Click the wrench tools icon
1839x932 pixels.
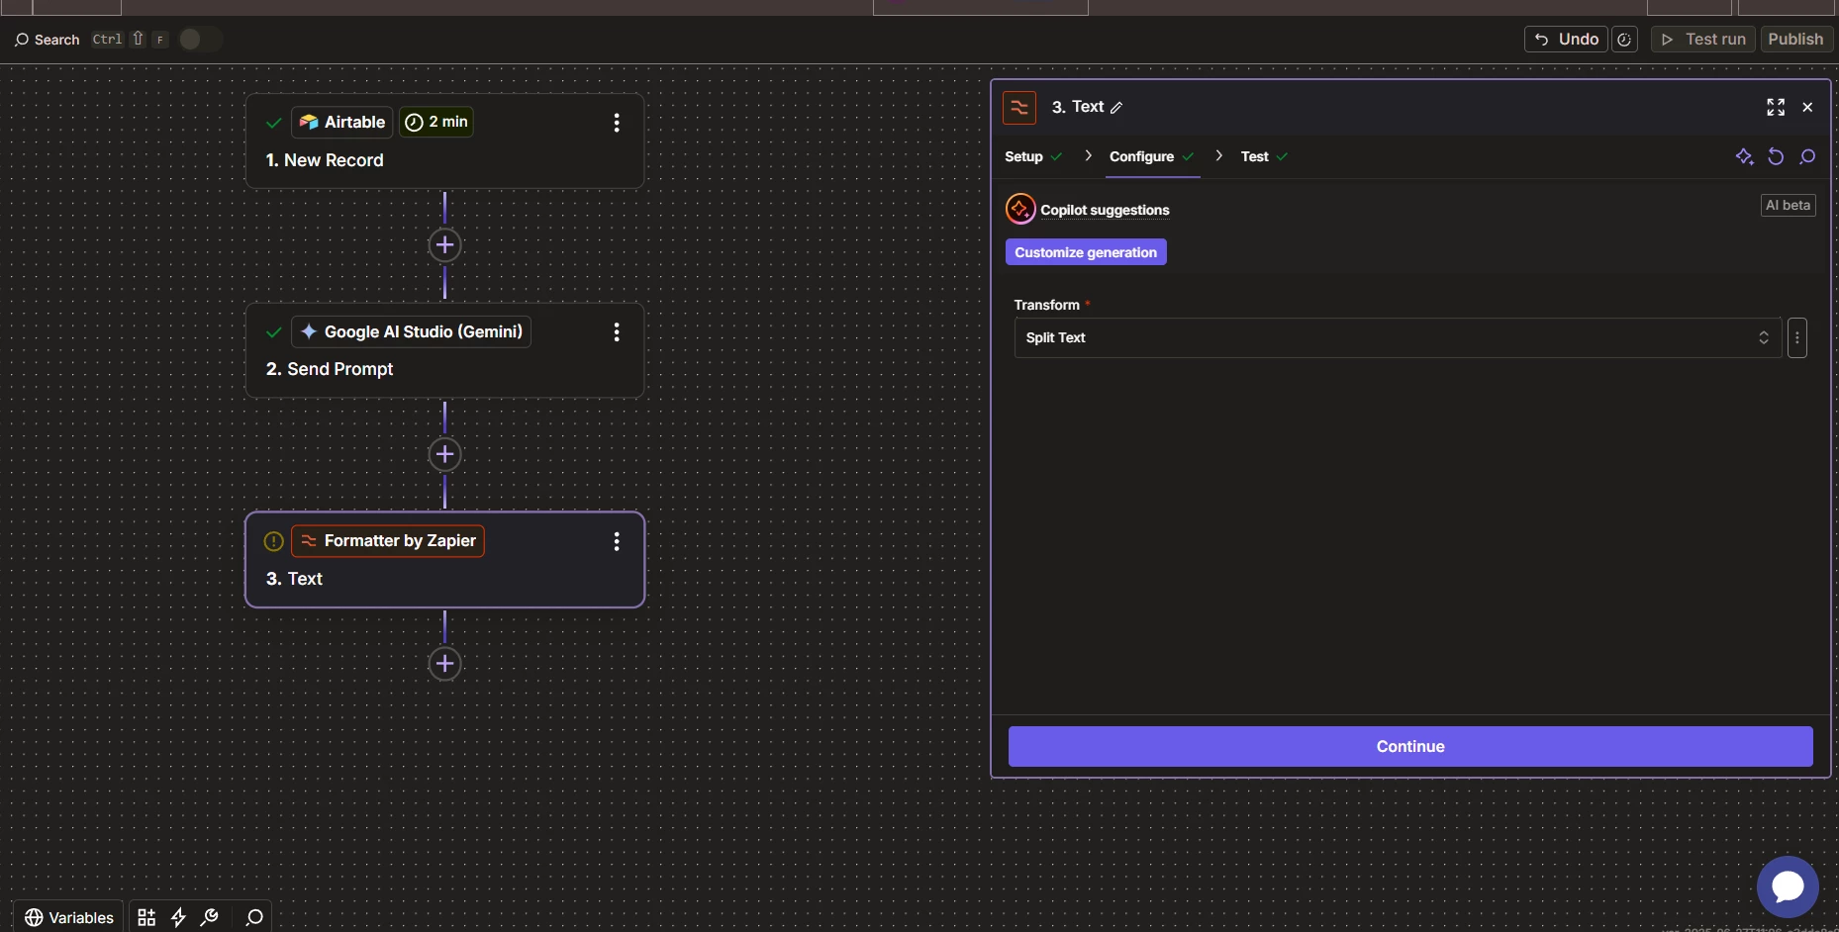tap(209, 917)
